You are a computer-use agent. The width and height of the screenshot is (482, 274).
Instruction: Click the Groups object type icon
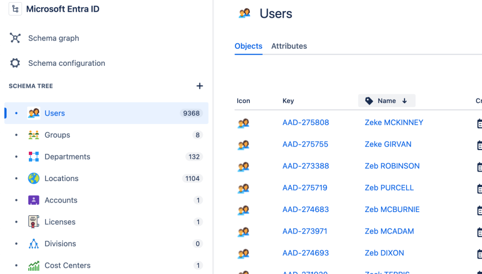coord(34,135)
